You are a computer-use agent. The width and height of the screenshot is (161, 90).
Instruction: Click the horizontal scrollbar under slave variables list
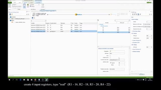click(110, 46)
